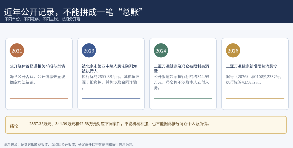The width and height of the screenshot is (293, 148).
Task: Select the heading 三亚万通健康及冯仑被限制高消费
Action: pos(181,69)
